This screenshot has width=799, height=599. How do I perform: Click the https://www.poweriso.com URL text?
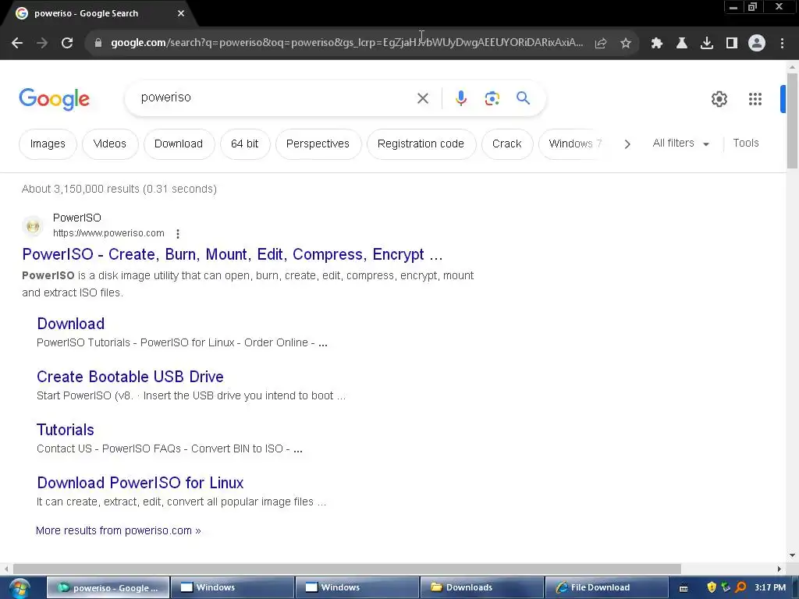click(108, 233)
